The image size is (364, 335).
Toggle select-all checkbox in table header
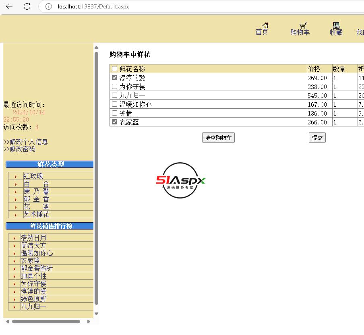(x=115, y=69)
